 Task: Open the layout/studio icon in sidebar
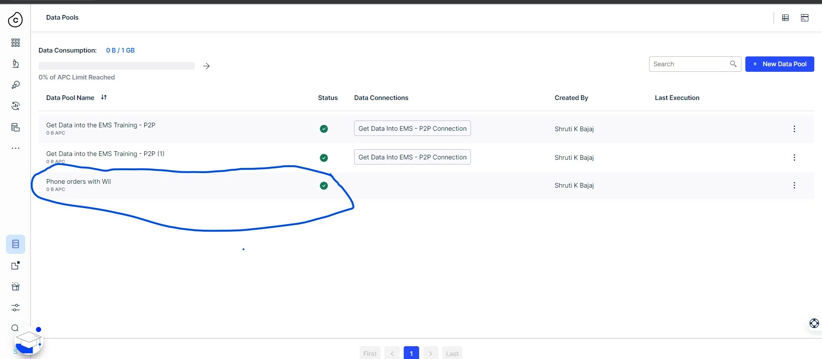click(x=15, y=127)
